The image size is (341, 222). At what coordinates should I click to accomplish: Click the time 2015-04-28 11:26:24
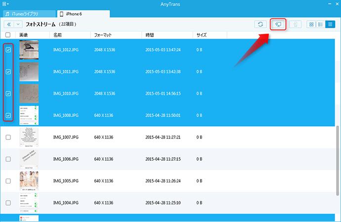(x=163, y=181)
